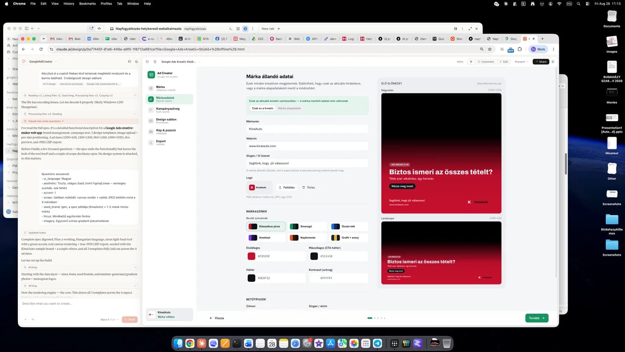Open the Opus model selector dropdown
The width and height of the screenshot is (625, 352).
[110, 319]
